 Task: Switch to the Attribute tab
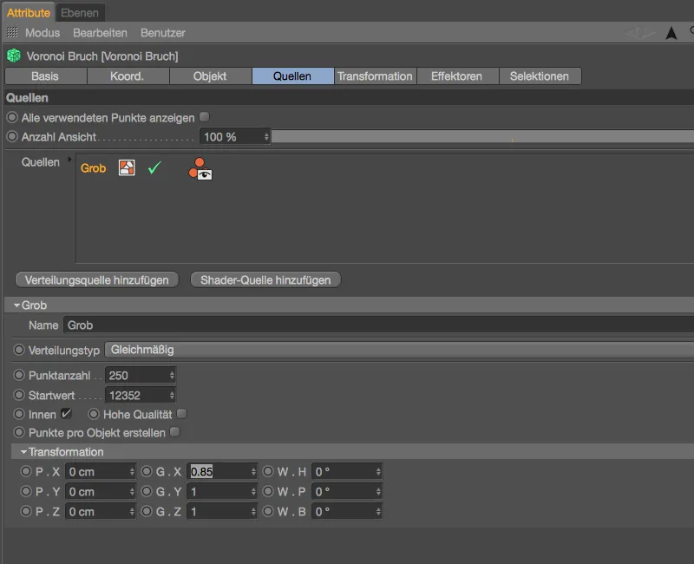[x=29, y=13]
